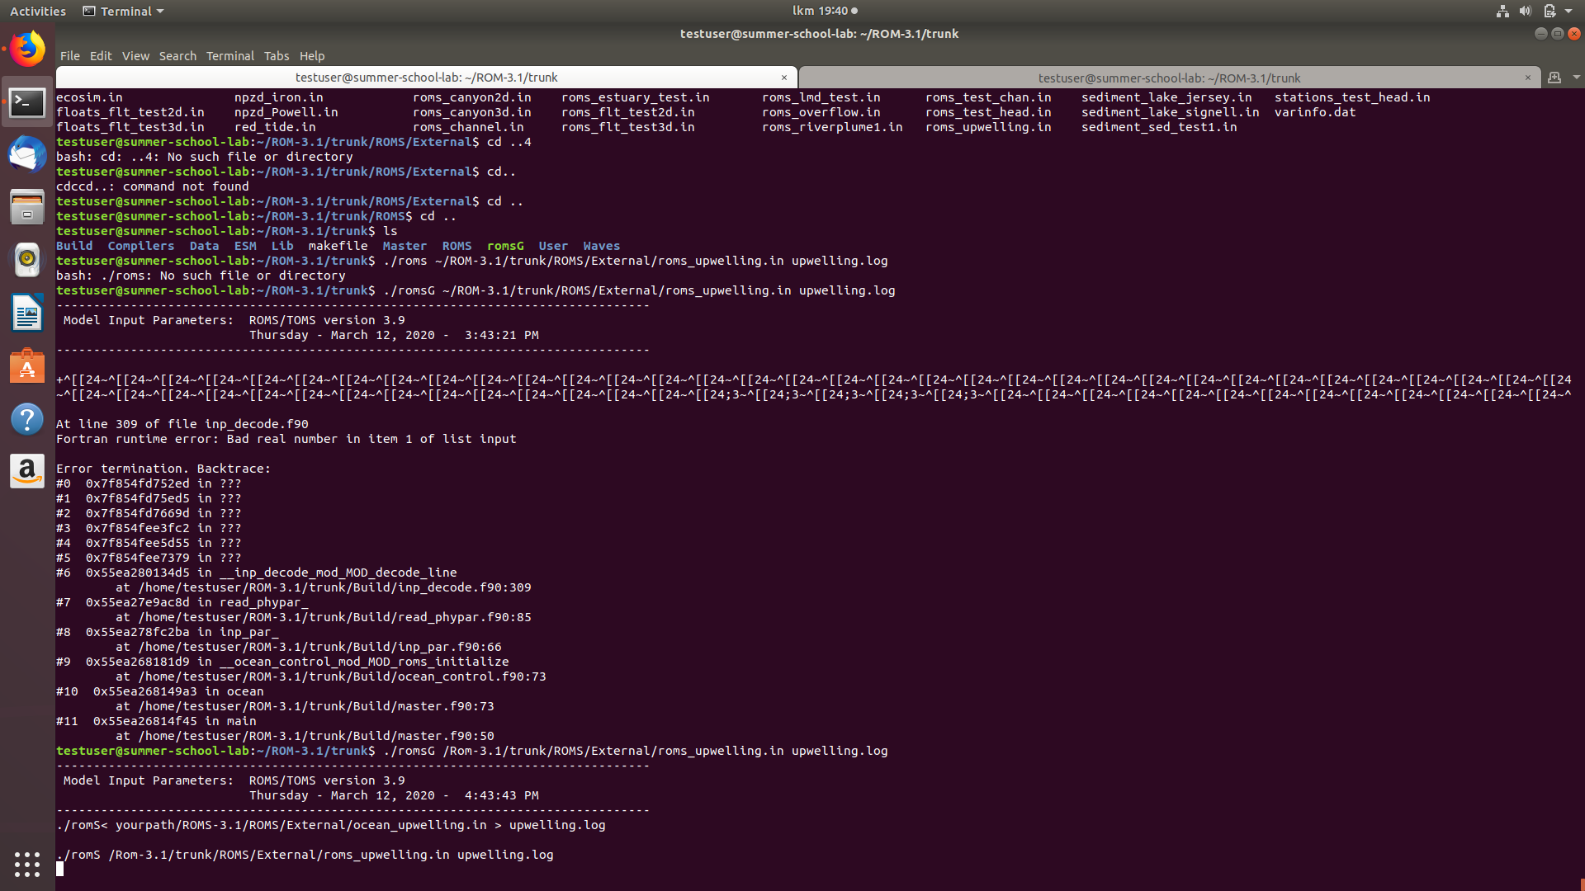Open Amazon launcher in the dock

coord(27,471)
